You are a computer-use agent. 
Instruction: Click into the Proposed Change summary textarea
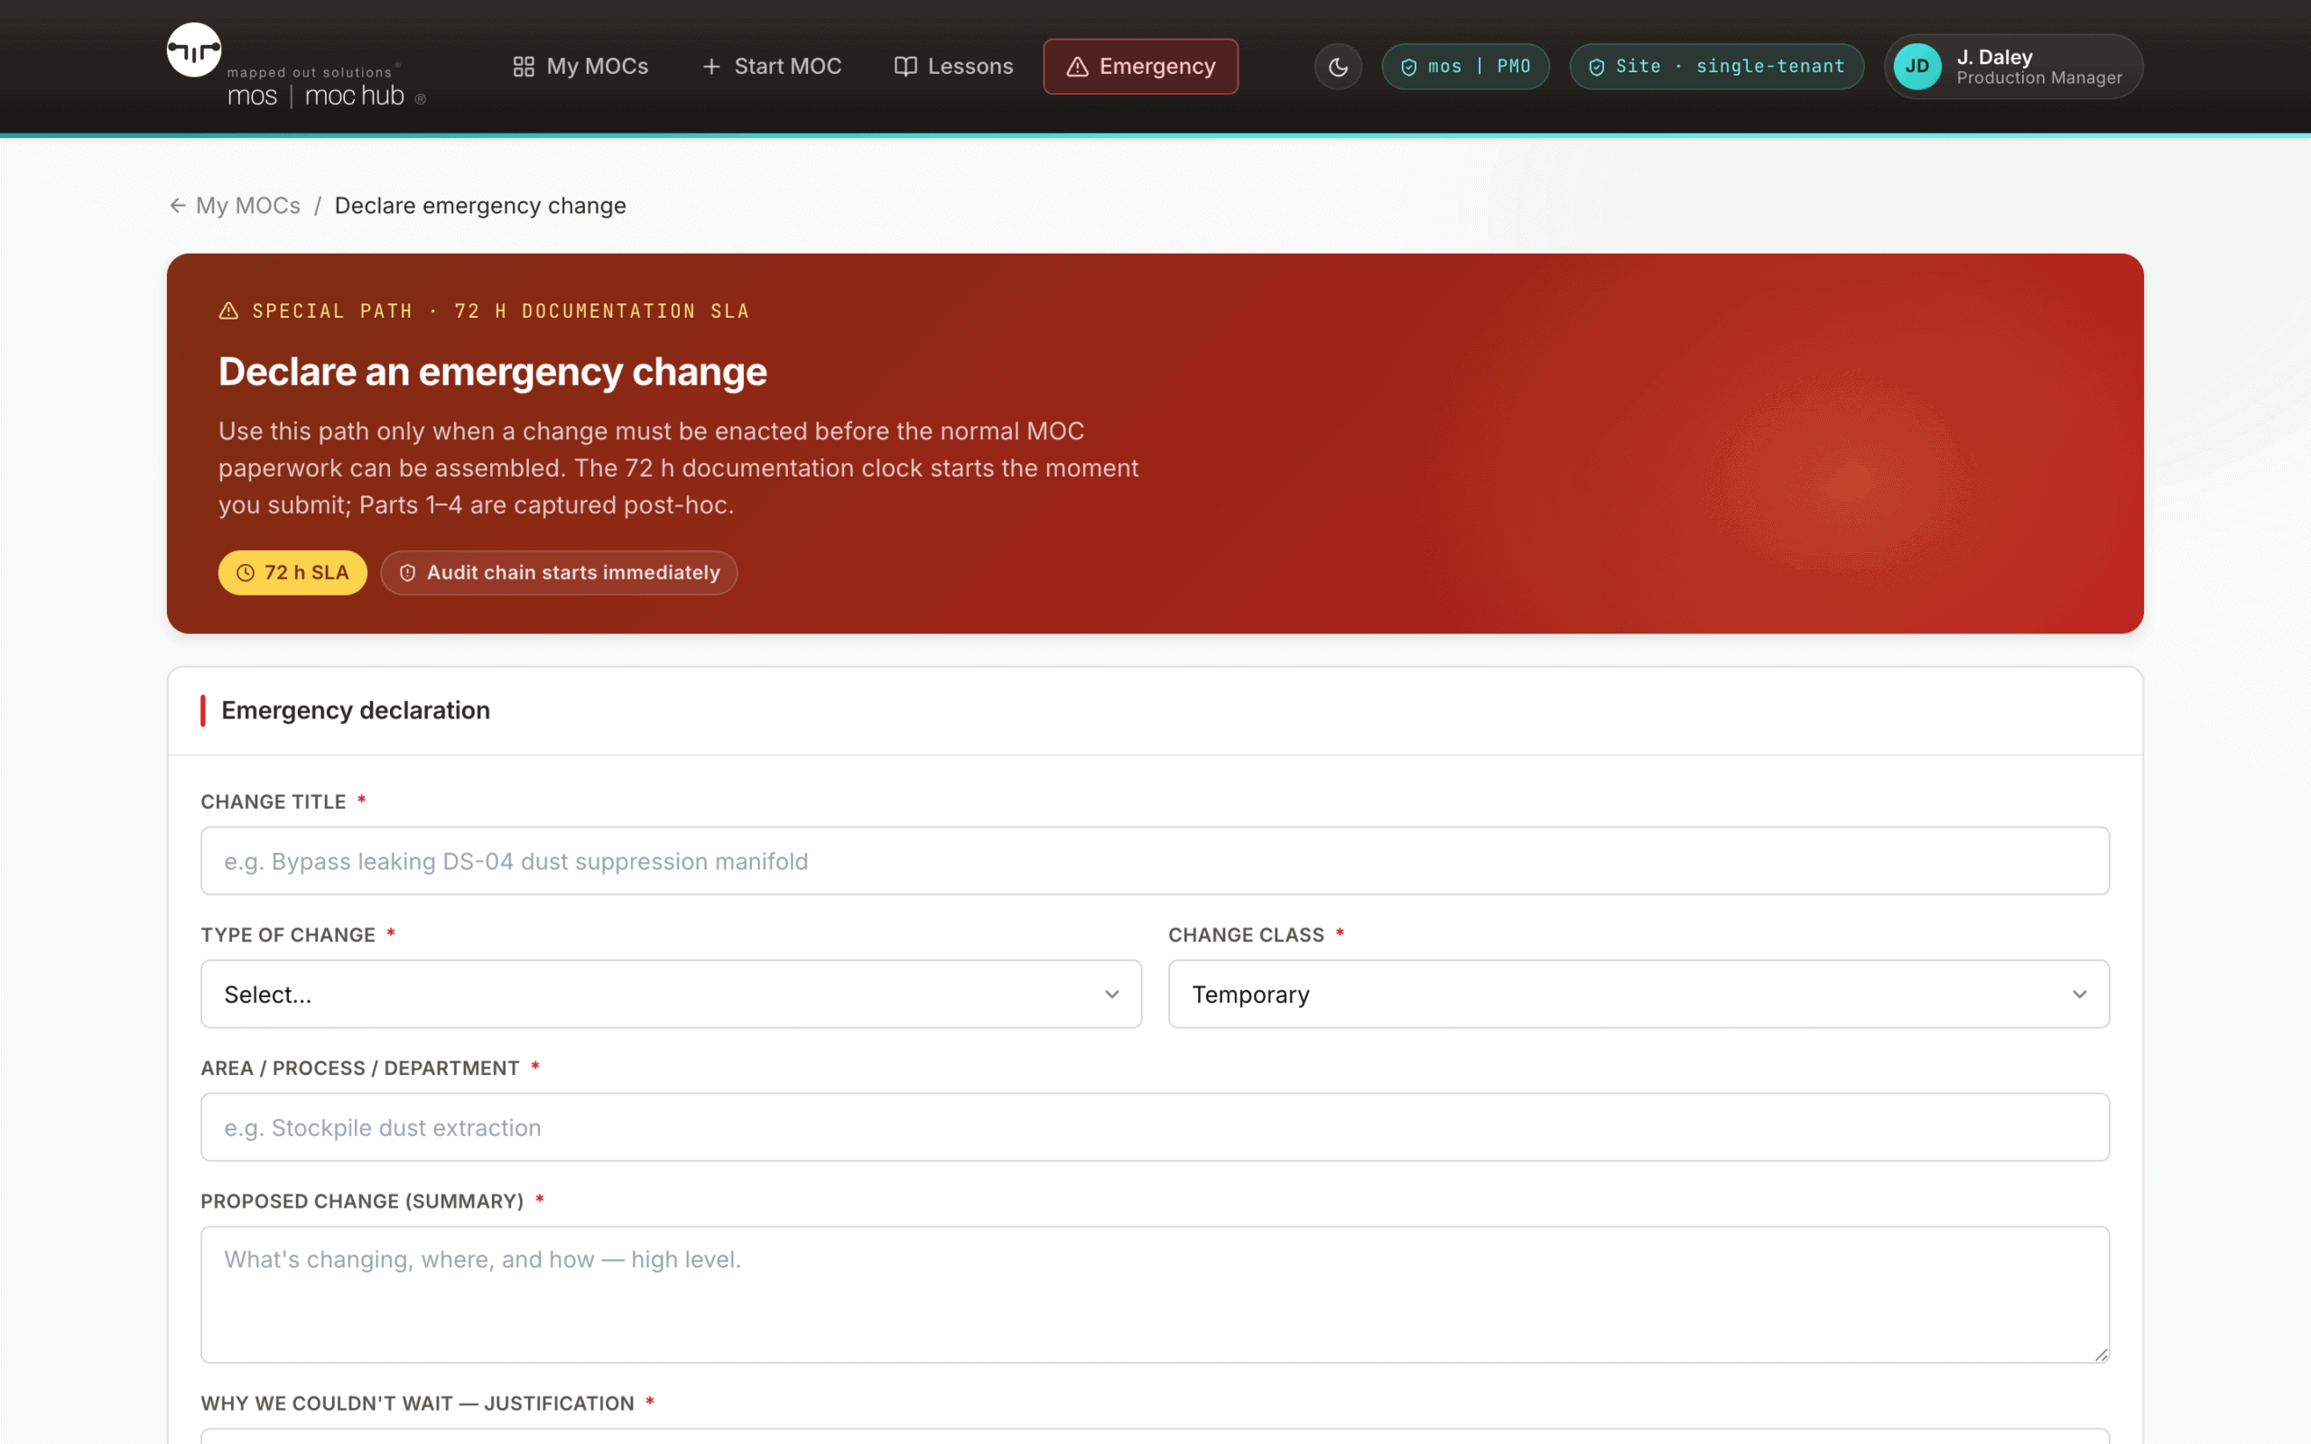click(1155, 1294)
